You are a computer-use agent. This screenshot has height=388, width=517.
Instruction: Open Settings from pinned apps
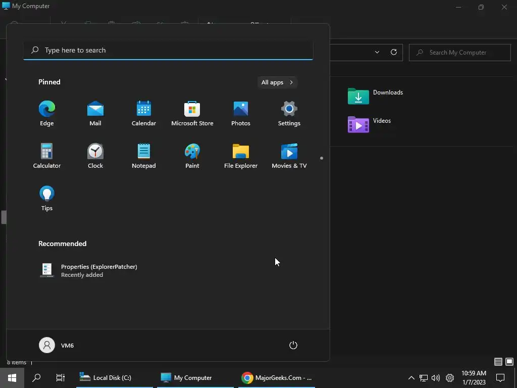(289, 114)
